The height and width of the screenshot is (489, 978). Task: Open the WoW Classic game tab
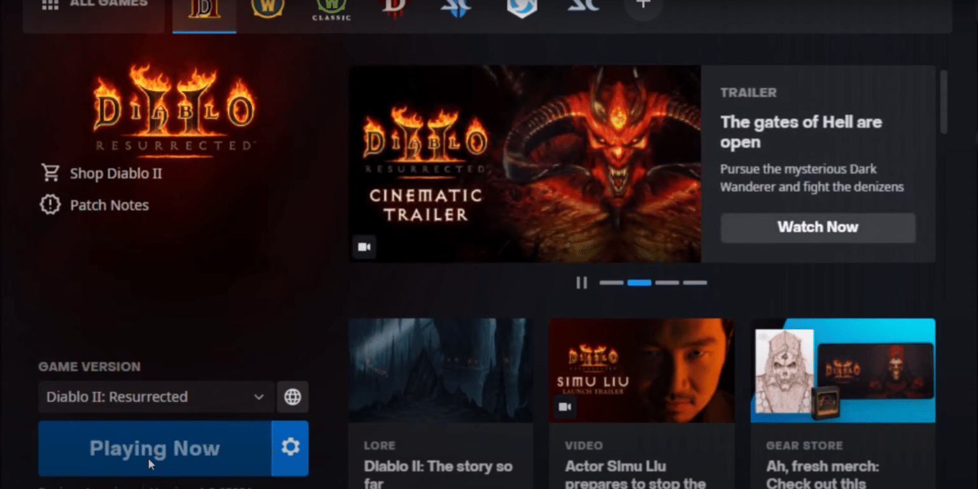[x=331, y=10]
